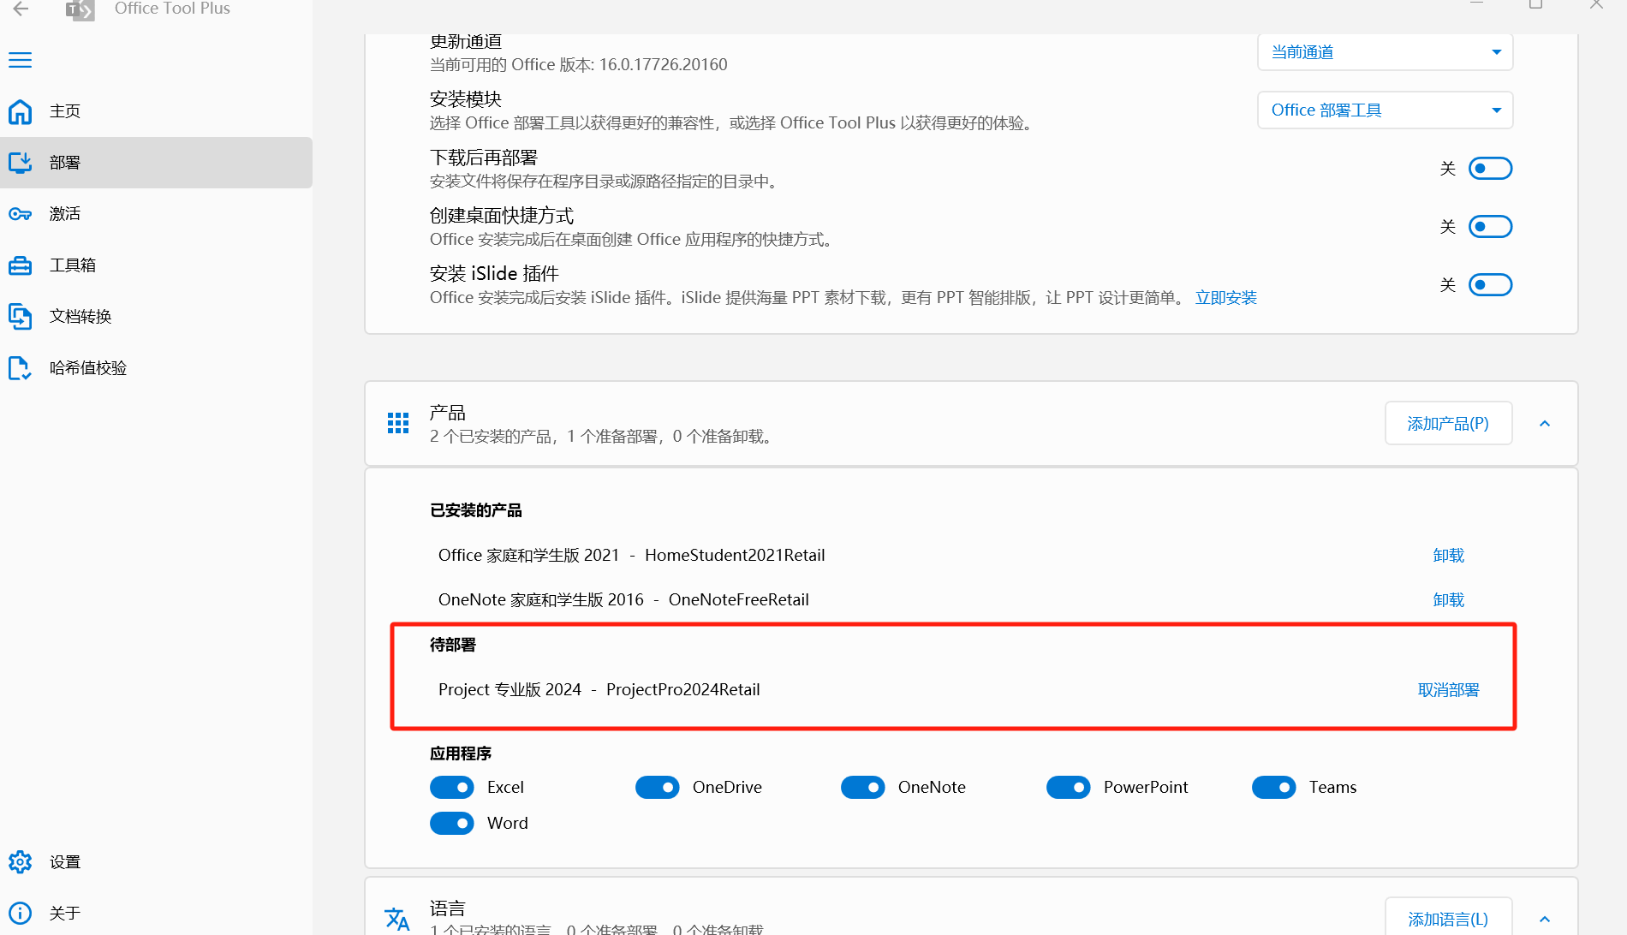
Task: Toggle 创建桌面快捷方式 switch
Action: 1490,227
